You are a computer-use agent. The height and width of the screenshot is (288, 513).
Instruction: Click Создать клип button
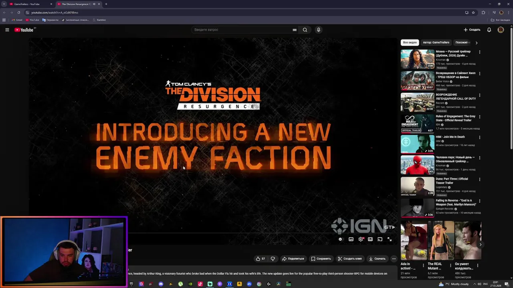[350, 259]
